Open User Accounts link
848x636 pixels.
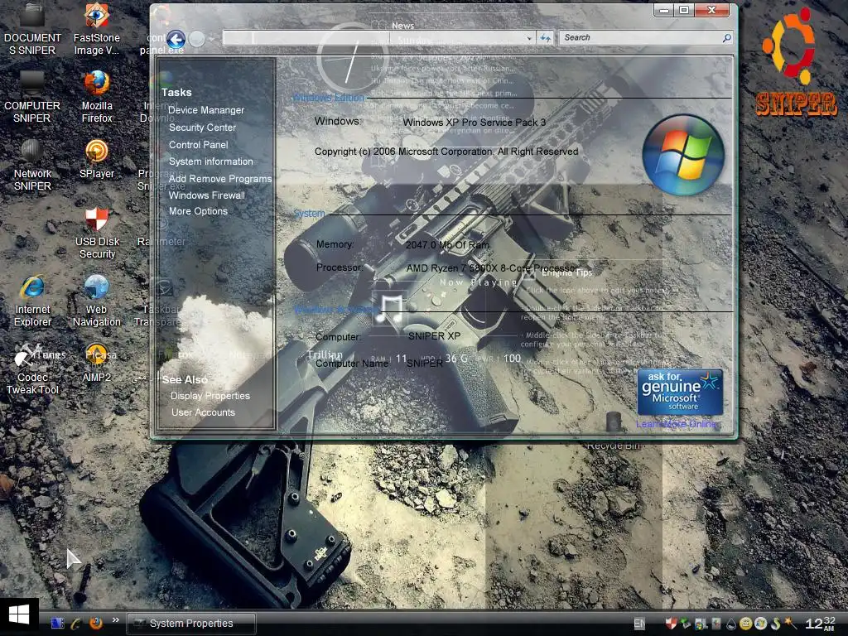[204, 412]
